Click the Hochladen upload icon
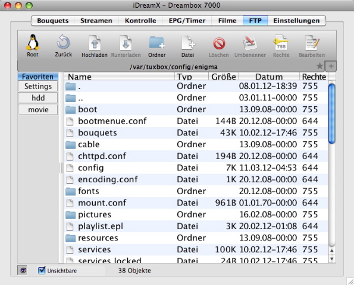Image resolution: width=354 pixels, height=285 pixels. [x=95, y=42]
